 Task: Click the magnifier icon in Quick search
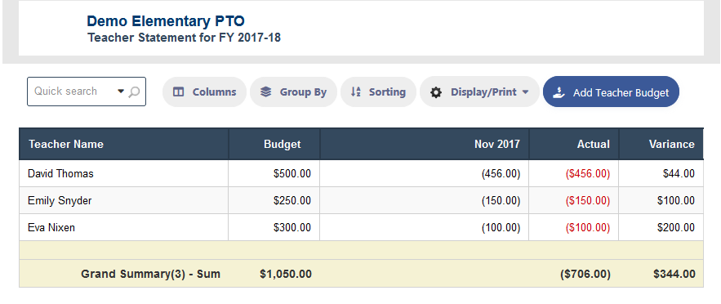[134, 92]
